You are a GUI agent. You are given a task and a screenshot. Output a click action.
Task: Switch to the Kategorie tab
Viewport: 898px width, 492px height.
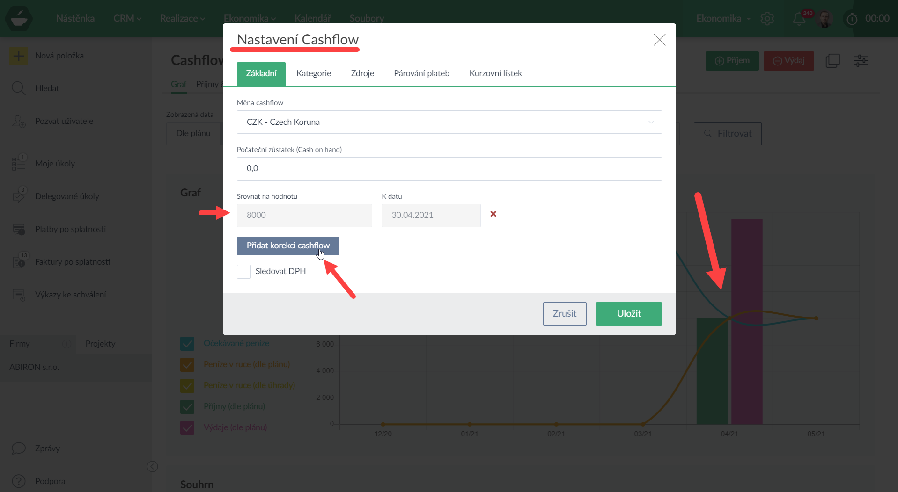(x=313, y=73)
